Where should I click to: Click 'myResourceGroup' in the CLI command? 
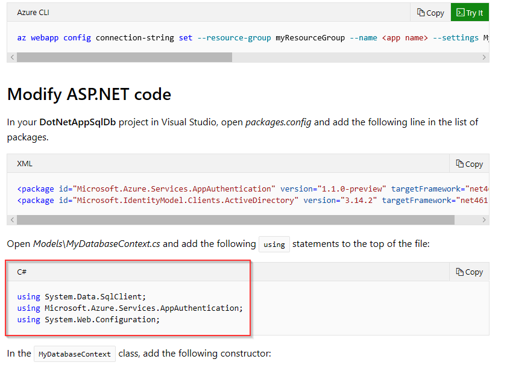[x=310, y=38]
